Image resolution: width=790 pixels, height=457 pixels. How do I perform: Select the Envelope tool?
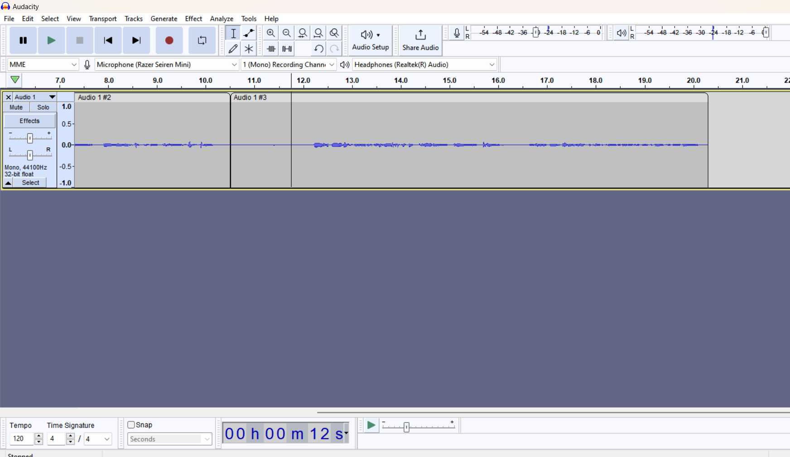pos(248,33)
